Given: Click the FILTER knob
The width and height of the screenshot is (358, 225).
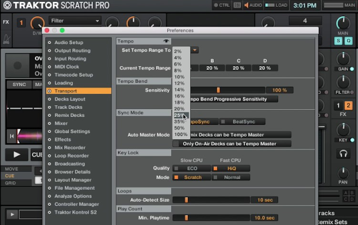Looking at the screenshot, I should point(343,82).
